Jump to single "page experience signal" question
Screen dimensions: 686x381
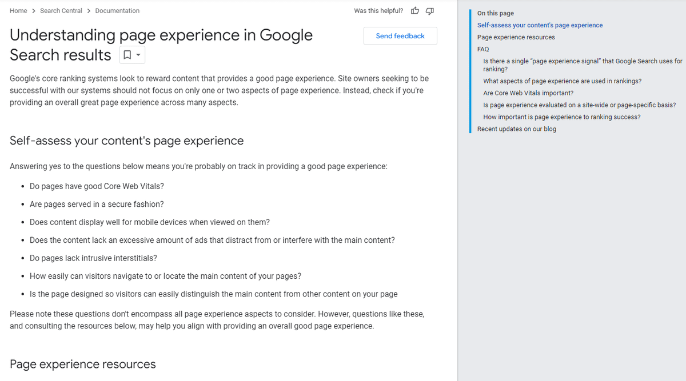pos(582,65)
